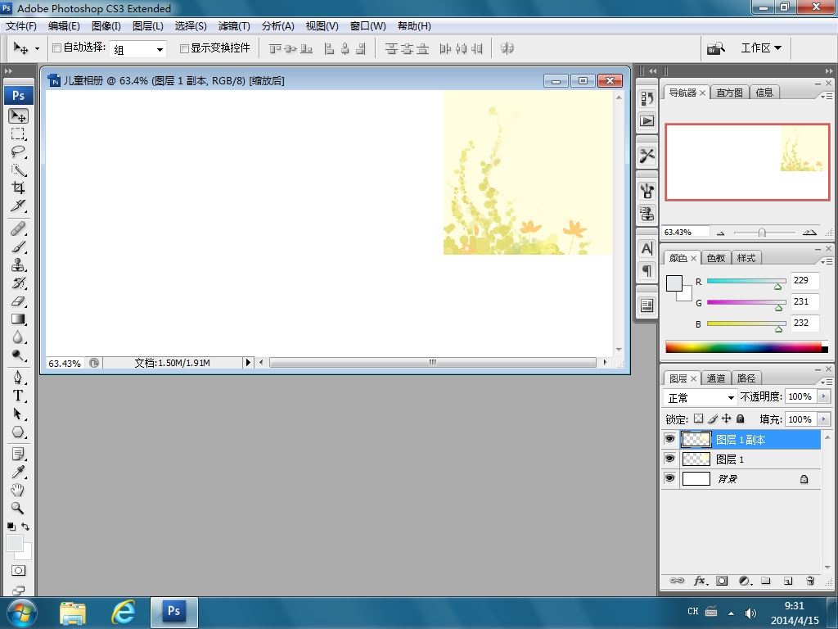
Task: Select the Magic Wand tool
Action: (x=19, y=170)
